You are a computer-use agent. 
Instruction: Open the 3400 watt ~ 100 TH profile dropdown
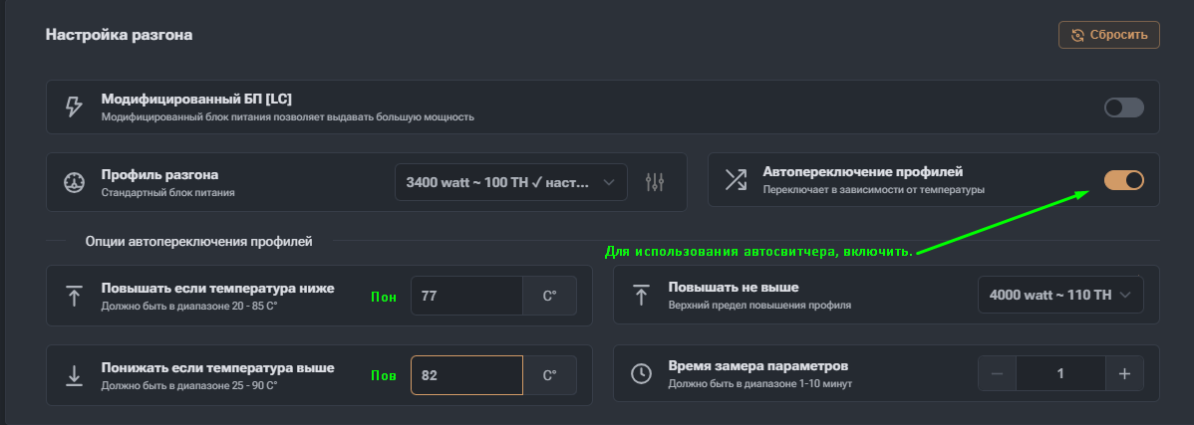click(511, 183)
